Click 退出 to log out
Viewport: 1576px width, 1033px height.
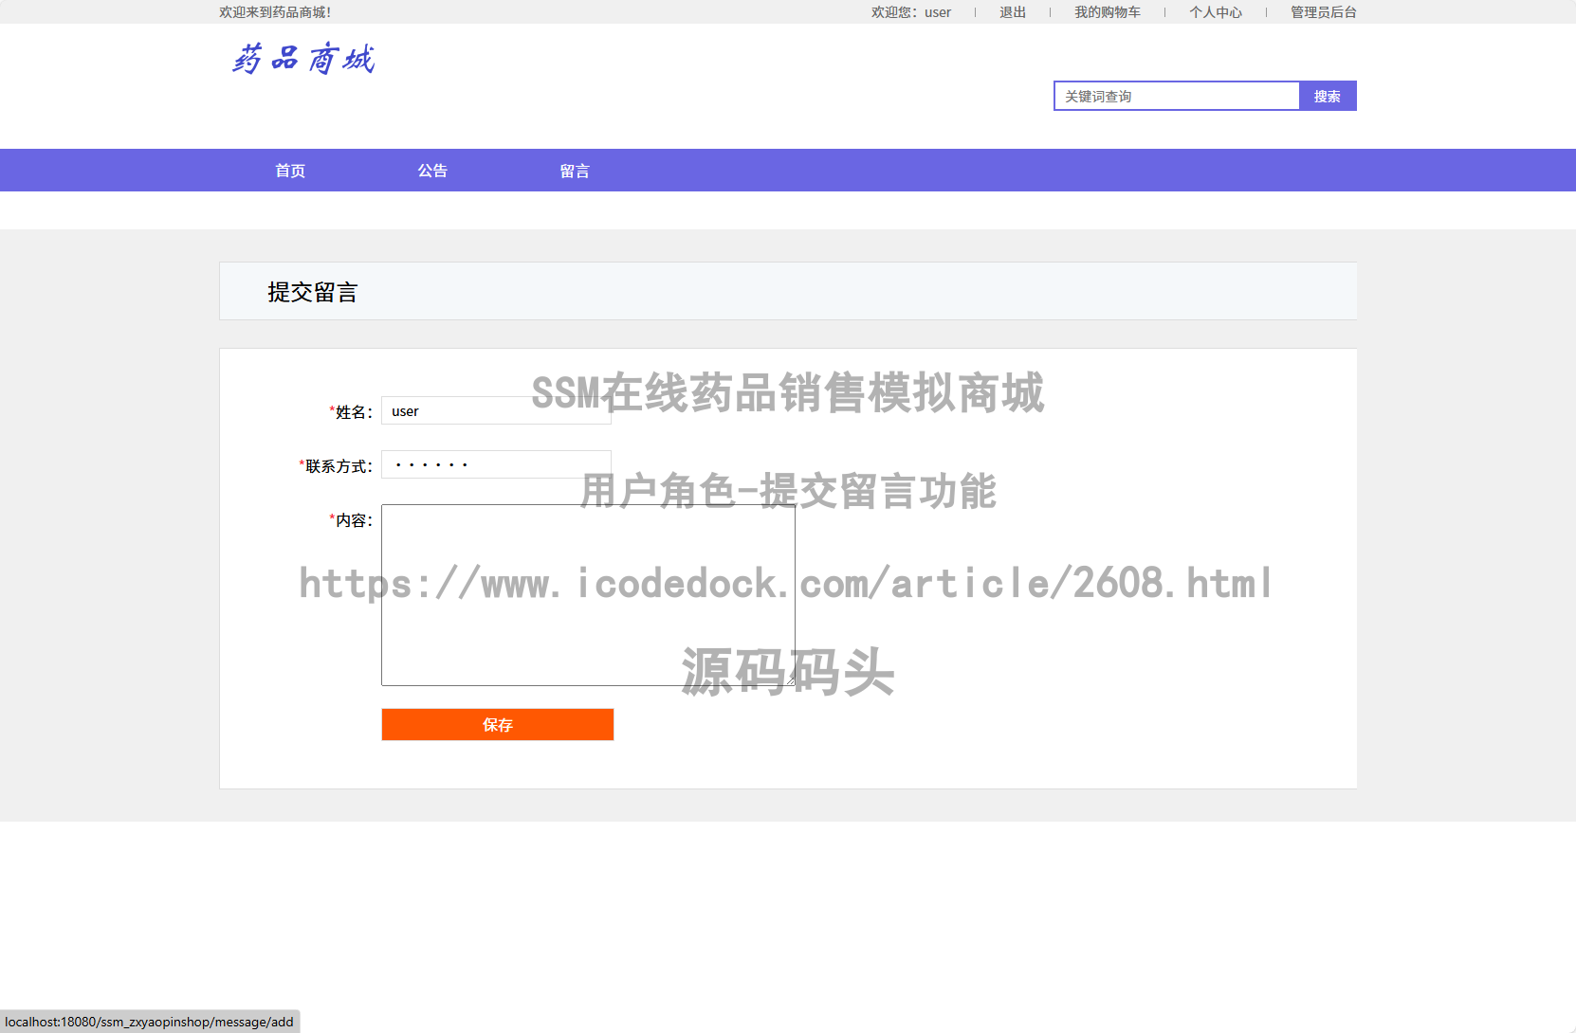coord(1011,11)
